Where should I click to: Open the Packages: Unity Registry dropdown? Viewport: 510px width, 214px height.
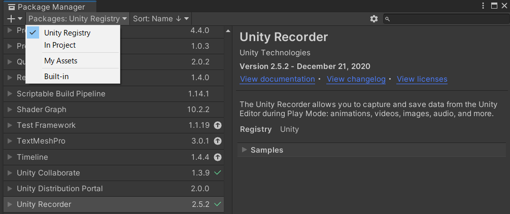pyautogui.click(x=78, y=19)
